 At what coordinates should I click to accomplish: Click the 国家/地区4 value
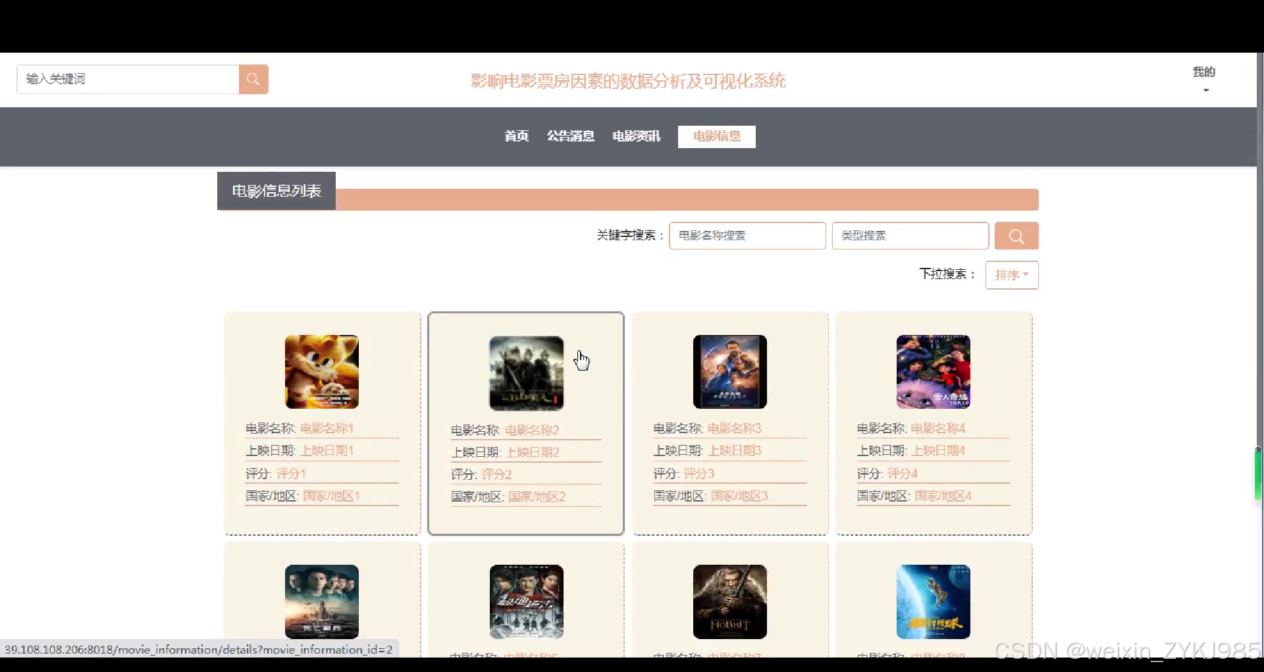coord(943,496)
